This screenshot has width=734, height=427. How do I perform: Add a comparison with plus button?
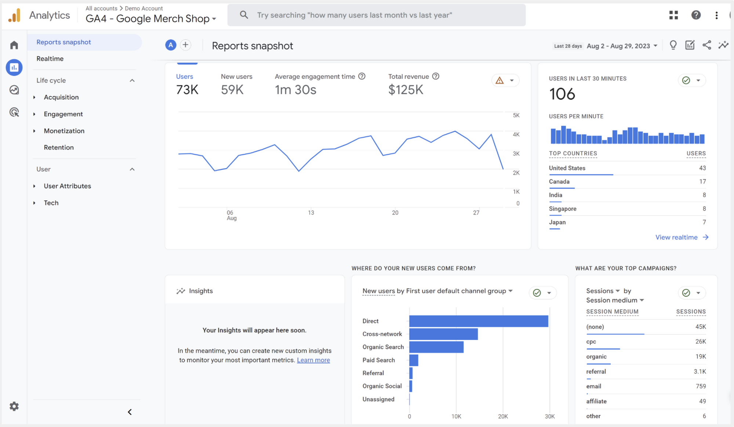tap(186, 45)
